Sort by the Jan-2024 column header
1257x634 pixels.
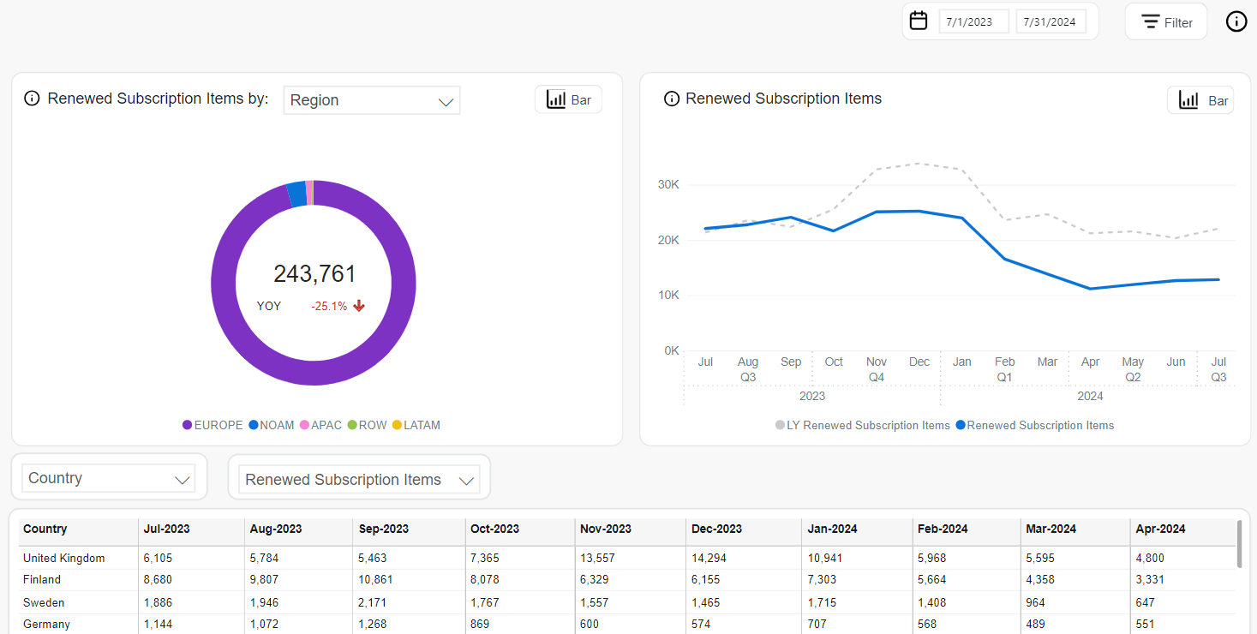coord(857,529)
